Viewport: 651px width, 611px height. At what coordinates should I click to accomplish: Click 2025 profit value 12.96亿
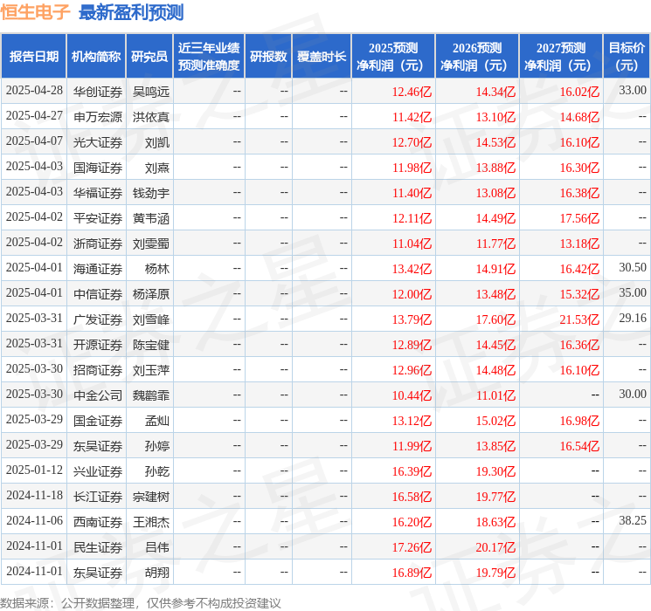pos(412,370)
